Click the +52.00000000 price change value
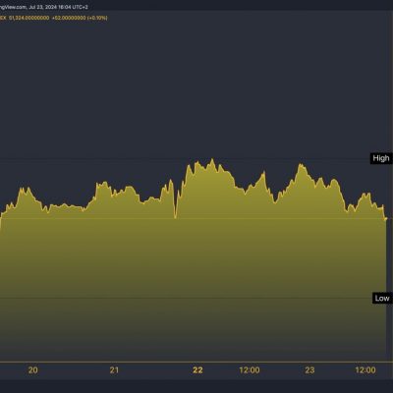 point(69,18)
